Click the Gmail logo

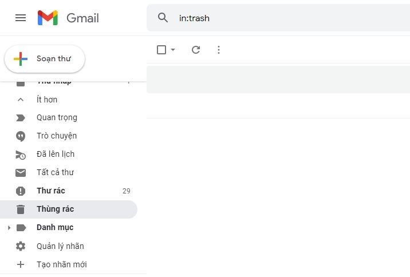click(x=68, y=18)
